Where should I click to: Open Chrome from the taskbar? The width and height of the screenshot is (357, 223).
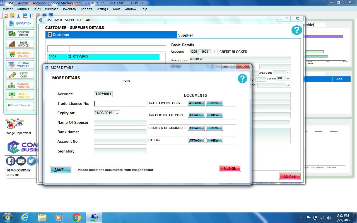click(x=76, y=217)
